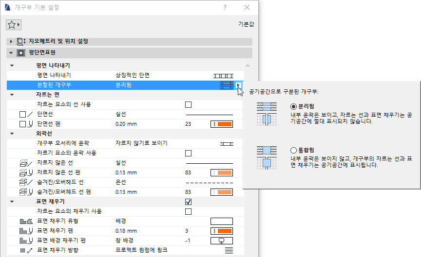Click the 프로젝트 원점에 링크 value

pyautogui.click(x=141, y=250)
